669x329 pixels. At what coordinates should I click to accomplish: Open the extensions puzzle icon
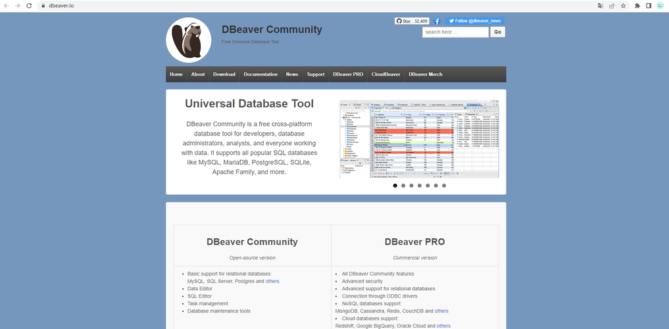click(x=637, y=6)
